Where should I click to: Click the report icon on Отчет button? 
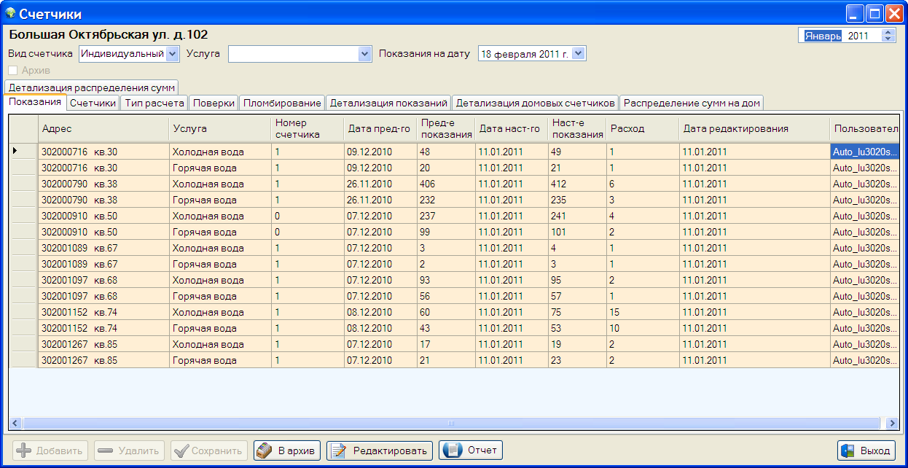click(452, 451)
